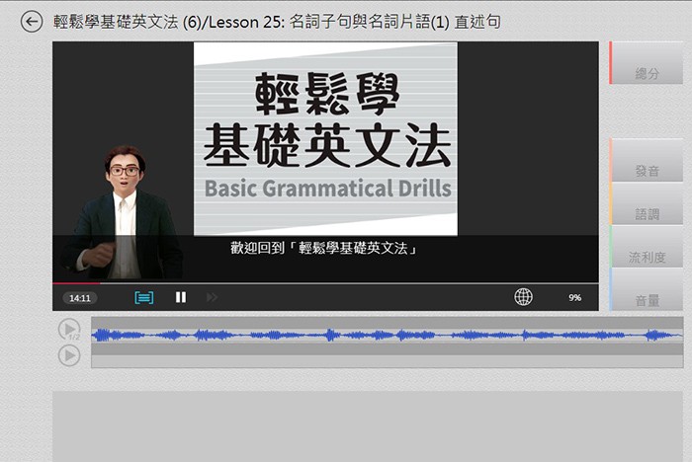
Task: Go back using the arrow icon
Action: tap(32, 21)
